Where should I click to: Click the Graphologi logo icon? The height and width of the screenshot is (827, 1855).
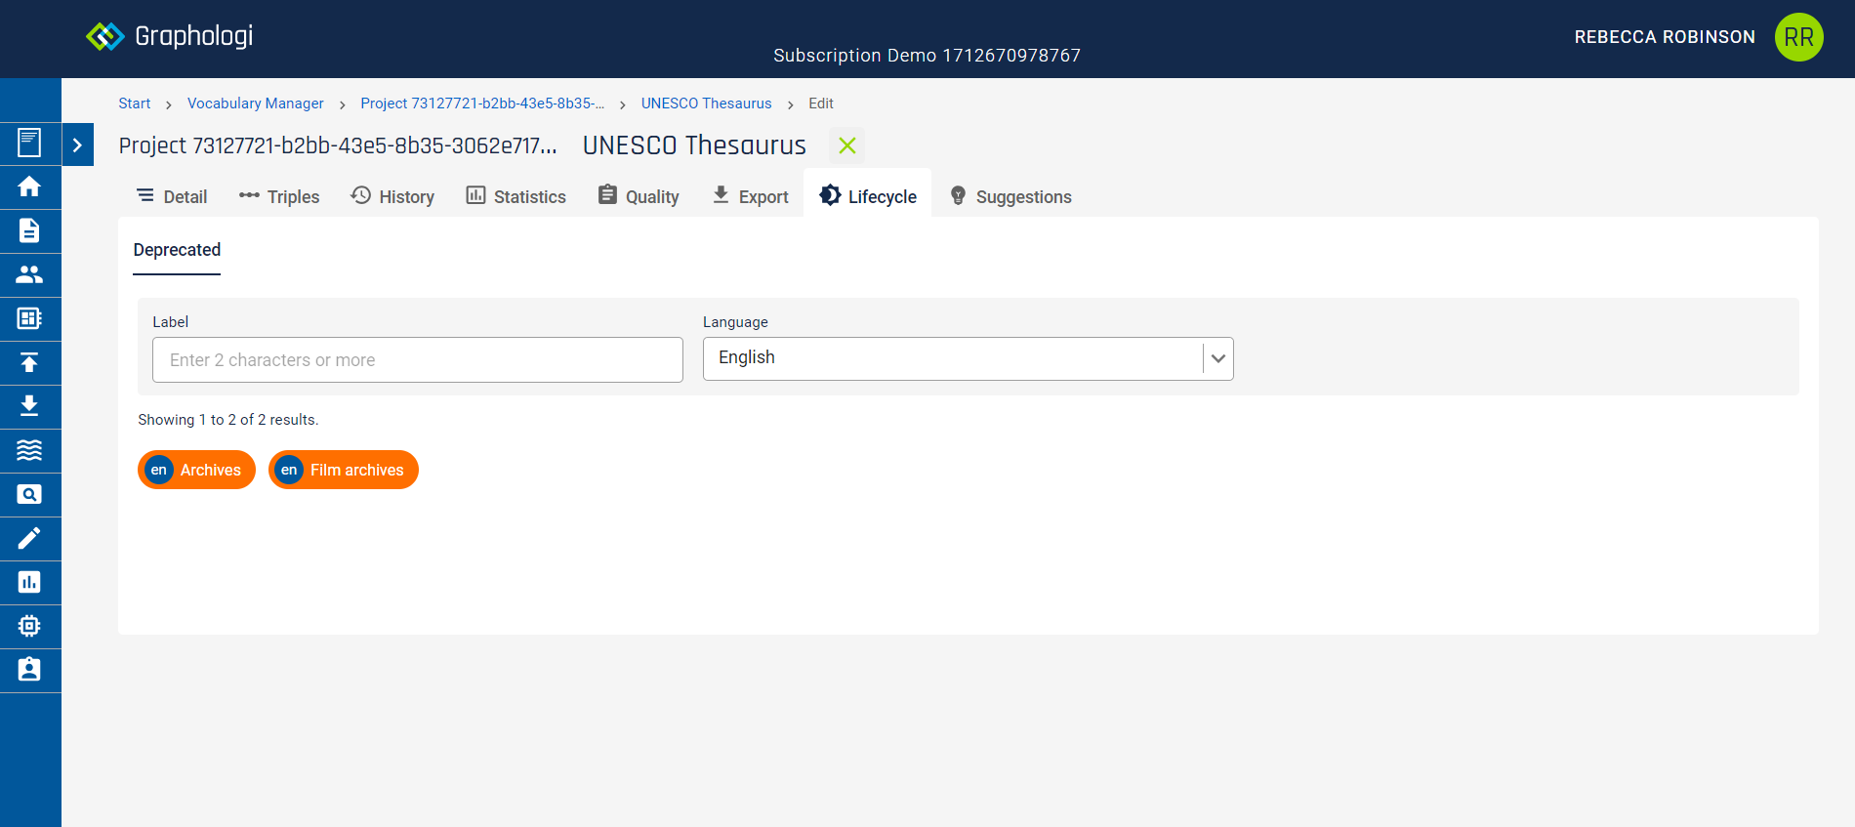tap(104, 36)
